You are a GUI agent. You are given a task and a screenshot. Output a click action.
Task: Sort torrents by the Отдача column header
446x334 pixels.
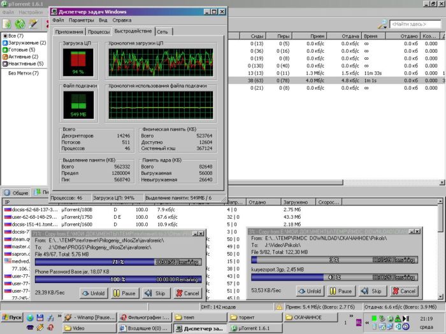click(x=344, y=36)
